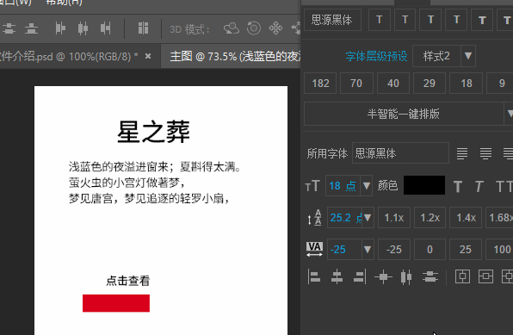This screenshot has width=513, height=335.
Task: Click the cross-shaped center alignment icon
Action: coord(383,277)
